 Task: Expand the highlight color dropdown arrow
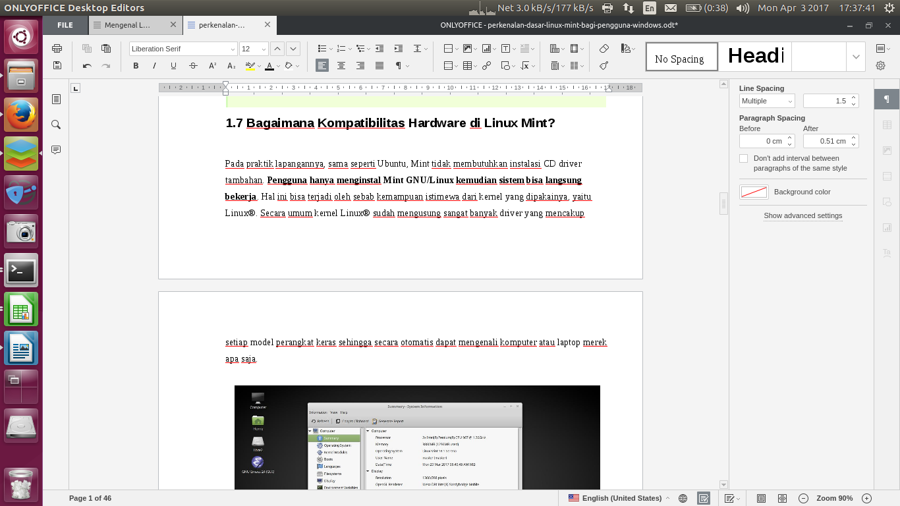coord(259,65)
